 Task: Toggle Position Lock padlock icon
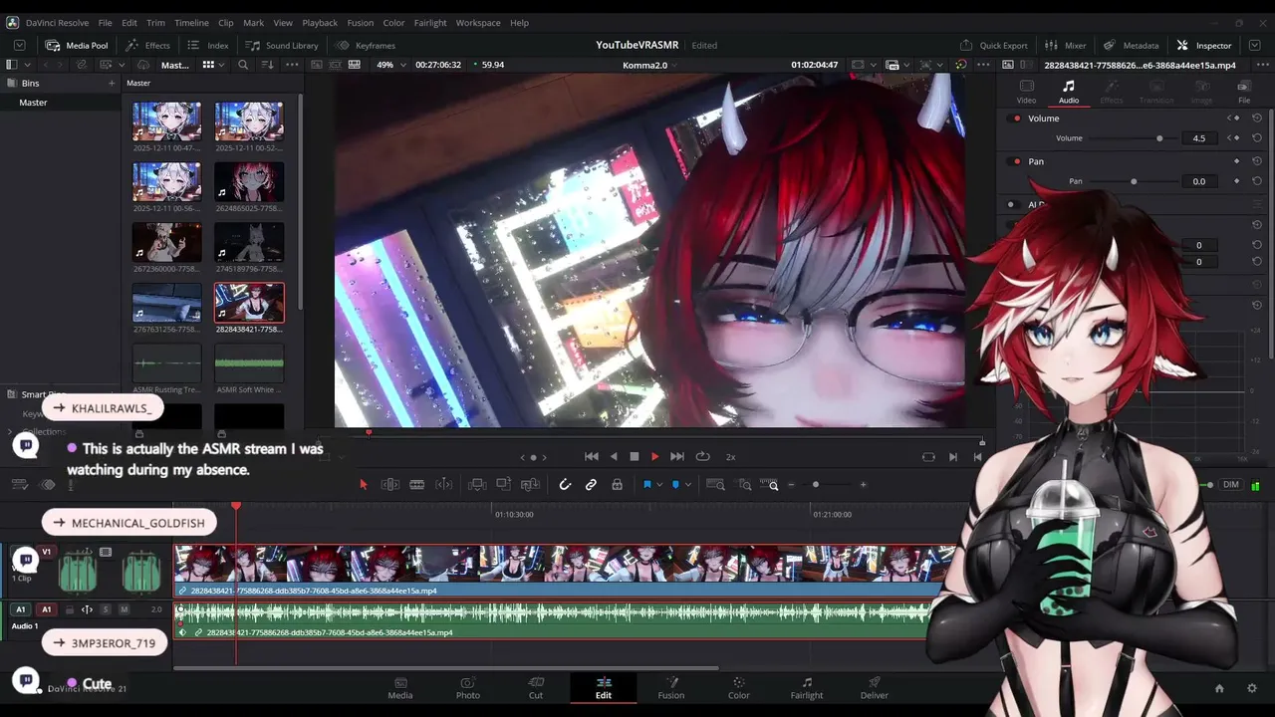pos(617,485)
